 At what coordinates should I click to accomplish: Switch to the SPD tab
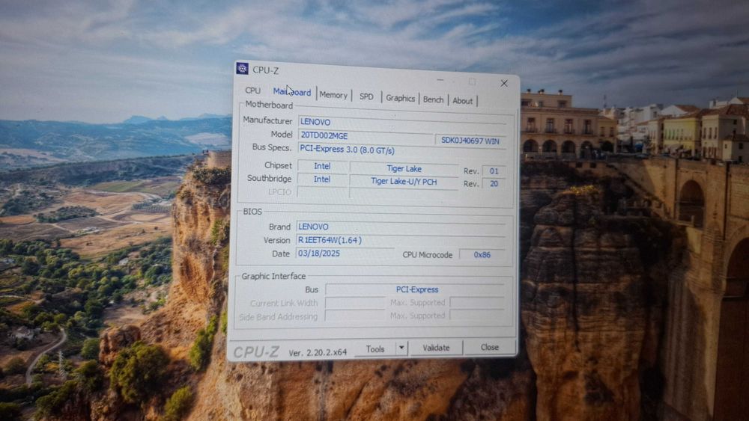[366, 96]
